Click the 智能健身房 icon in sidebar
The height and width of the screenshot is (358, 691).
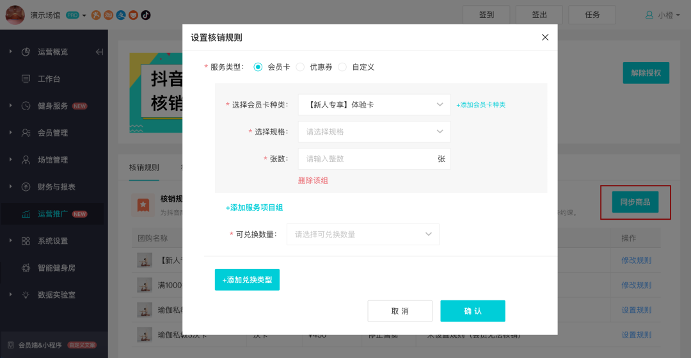tap(26, 268)
